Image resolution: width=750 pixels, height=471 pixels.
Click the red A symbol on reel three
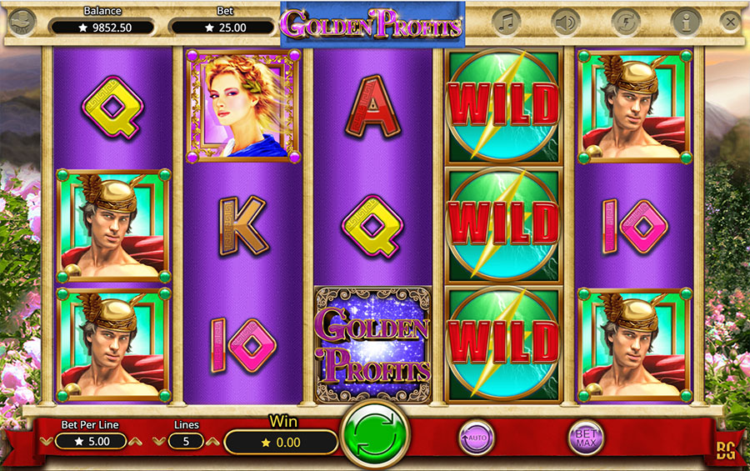(x=372, y=106)
